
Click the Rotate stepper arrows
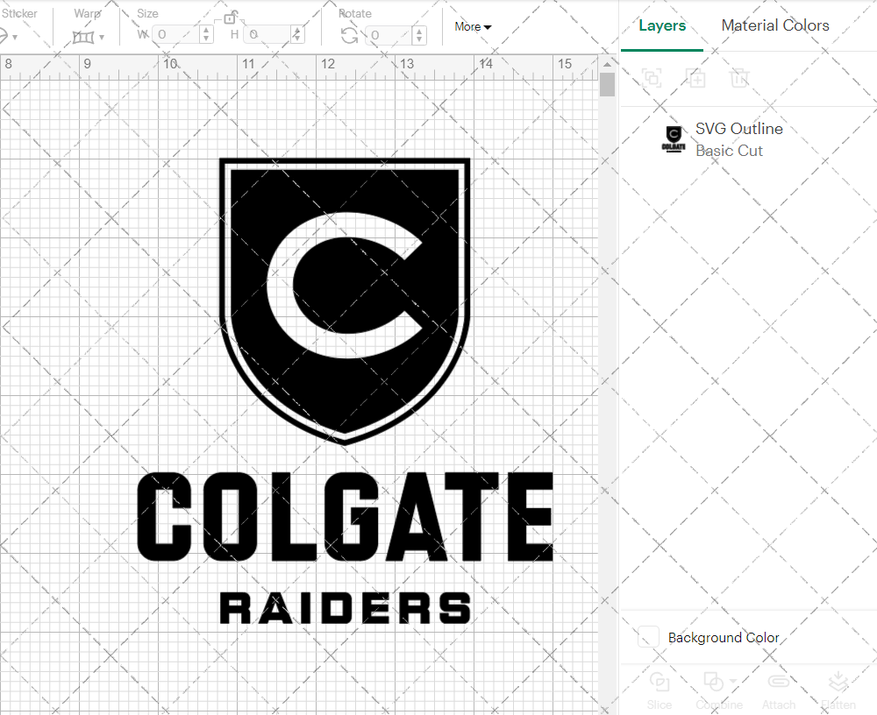pos(419,35)
